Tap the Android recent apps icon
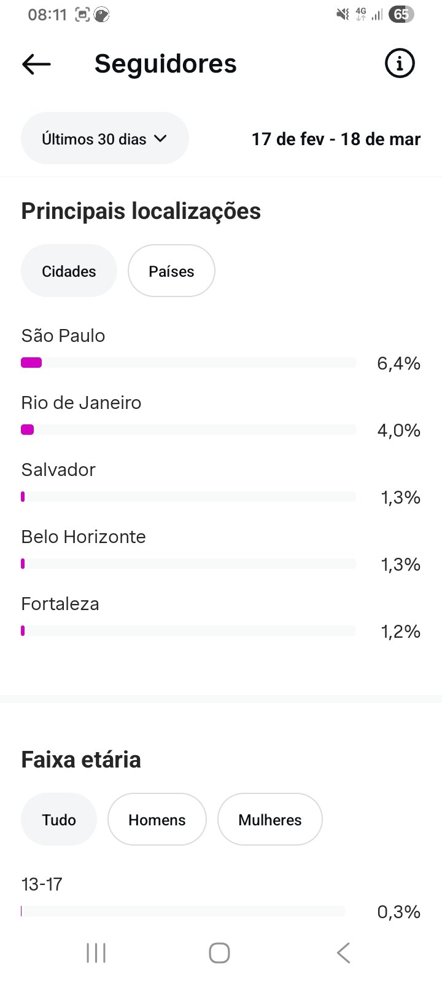 pos(96,953)
